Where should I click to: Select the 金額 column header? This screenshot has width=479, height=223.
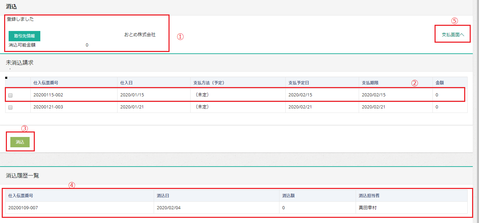point(440,83)
